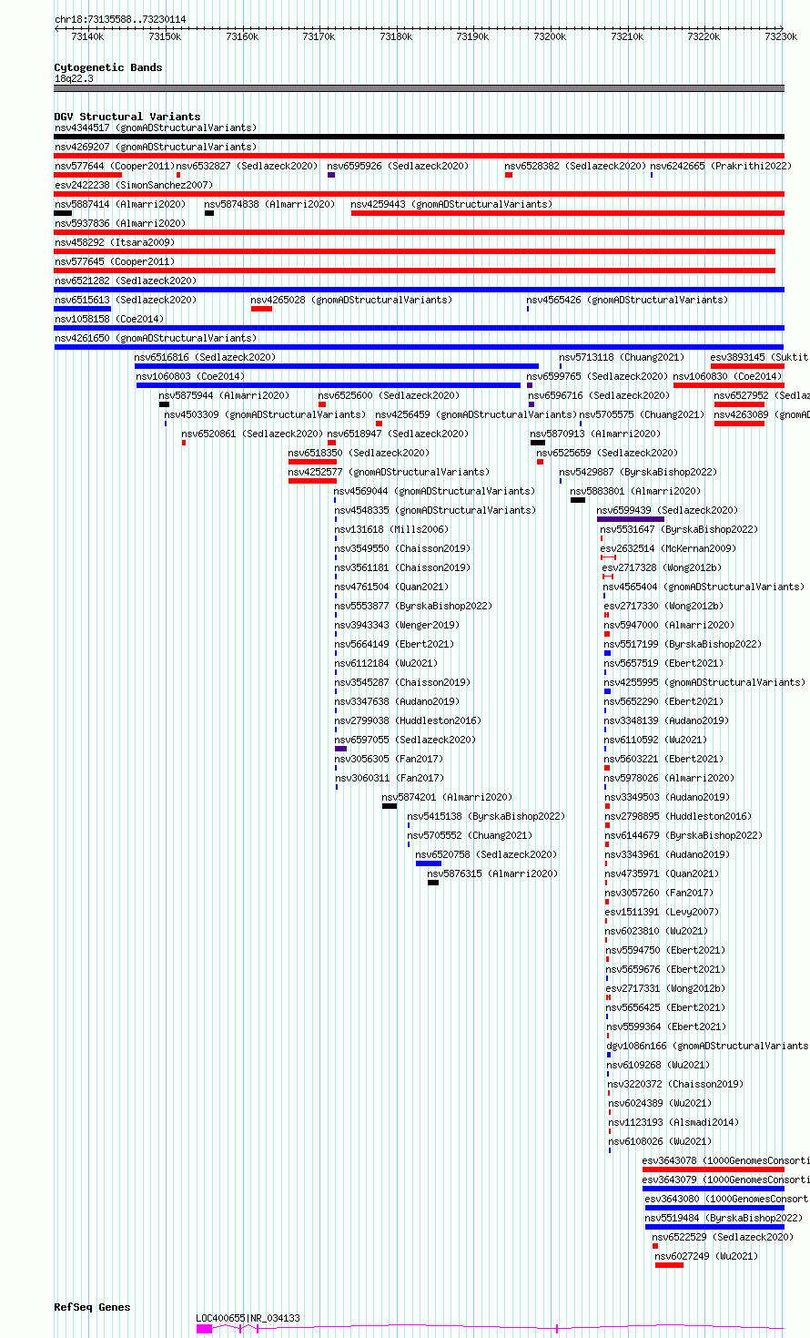Open nsv131618 (Mills2006) variant
The image size is (810, 1338).
click(x=391, y=530)
